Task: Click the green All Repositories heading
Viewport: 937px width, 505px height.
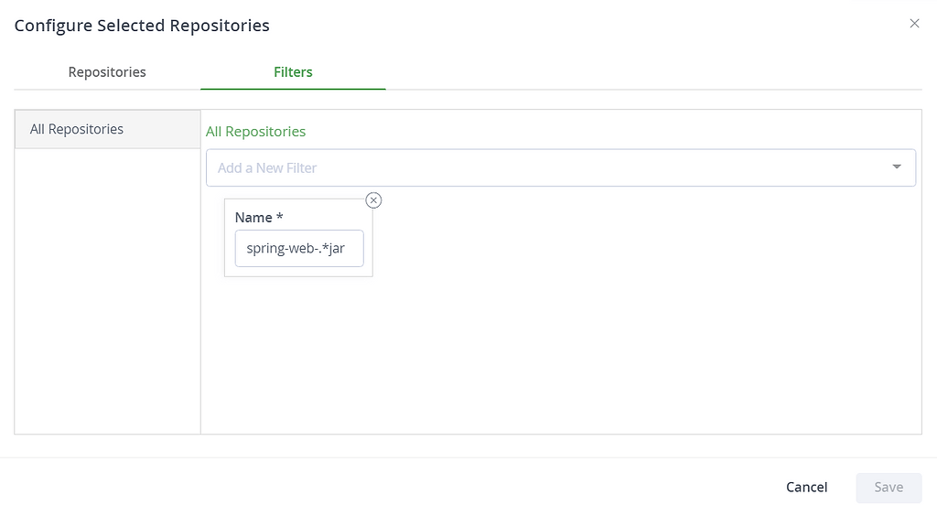Action: [256, 132]
